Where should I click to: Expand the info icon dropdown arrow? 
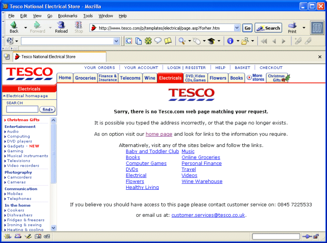[x=238, y=41]
